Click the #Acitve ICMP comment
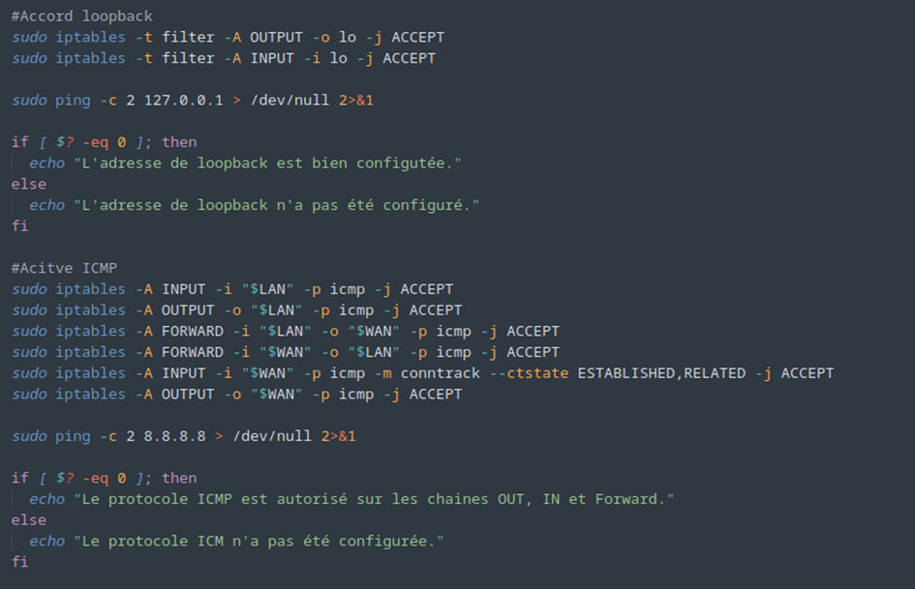Viewport: 915px width, 589px height. [x=64, y=268]
